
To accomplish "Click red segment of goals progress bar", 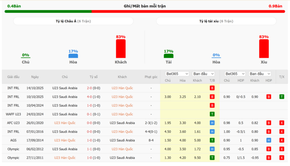I will pos(188,12).
